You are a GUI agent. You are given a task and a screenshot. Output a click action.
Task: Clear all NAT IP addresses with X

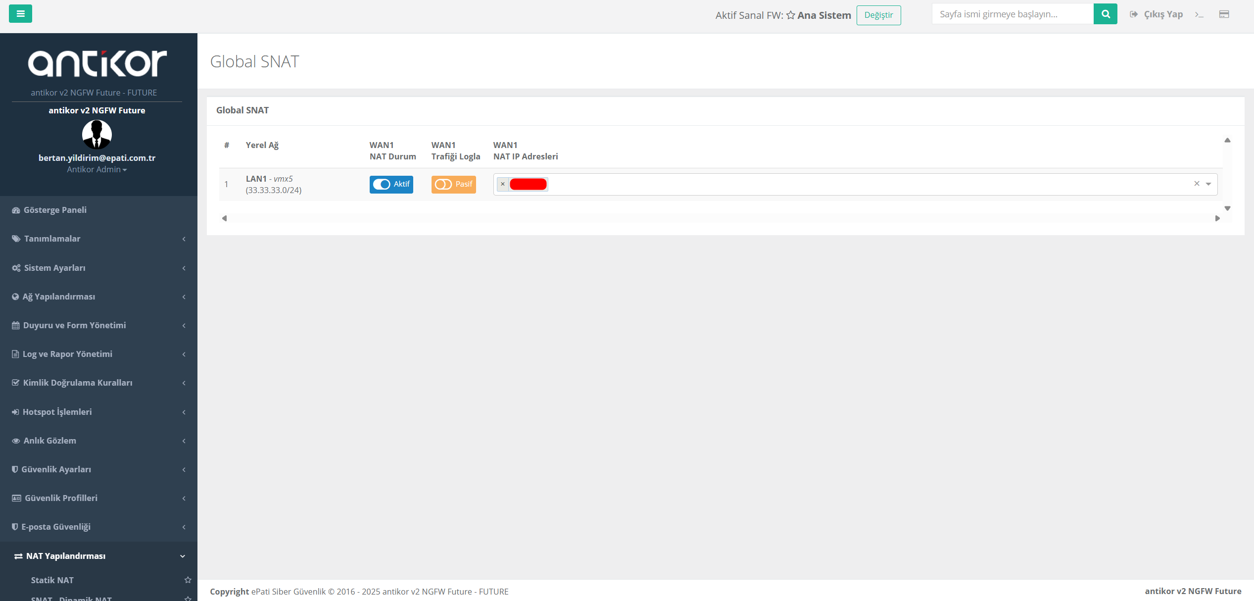coord(1197,184)
